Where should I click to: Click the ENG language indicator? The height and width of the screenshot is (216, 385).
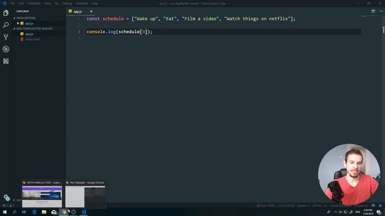[358, 212]
